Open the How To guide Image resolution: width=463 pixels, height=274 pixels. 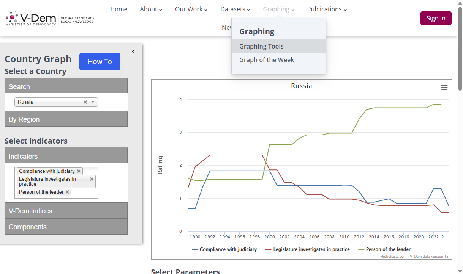coord(100,61)
